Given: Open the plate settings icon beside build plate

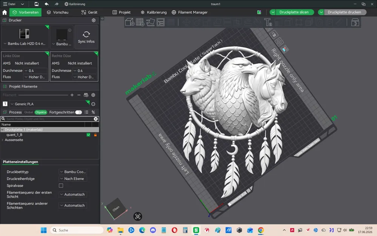Looking at the screenshot, I should pos(279,42).
